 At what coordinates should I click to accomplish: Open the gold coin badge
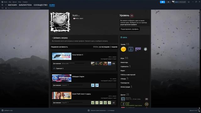[123, 49]
